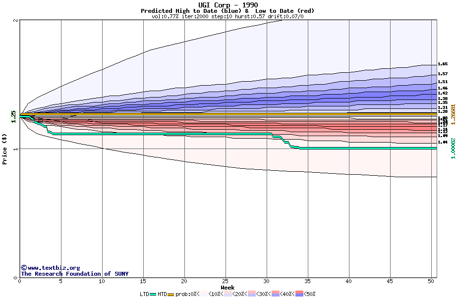Click the 1.28 contour value label

tap(443, 111)
